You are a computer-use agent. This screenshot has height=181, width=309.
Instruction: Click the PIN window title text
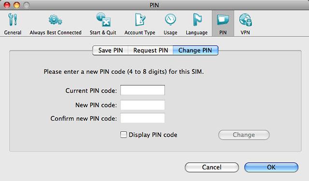154,5
